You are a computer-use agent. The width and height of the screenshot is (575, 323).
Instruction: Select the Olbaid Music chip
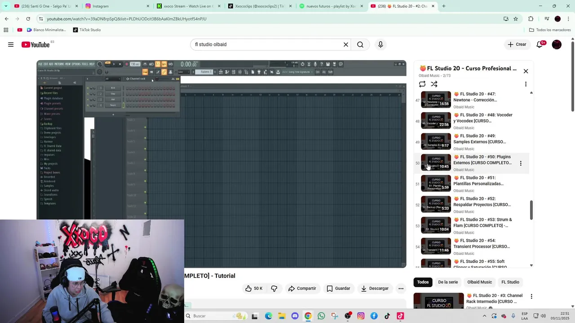point(479,282)
